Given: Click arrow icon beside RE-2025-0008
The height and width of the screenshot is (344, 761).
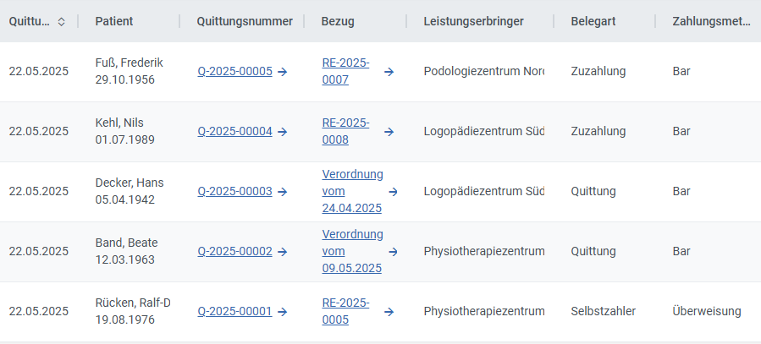Looking at the screenshot, I should (x=389, y=132).
